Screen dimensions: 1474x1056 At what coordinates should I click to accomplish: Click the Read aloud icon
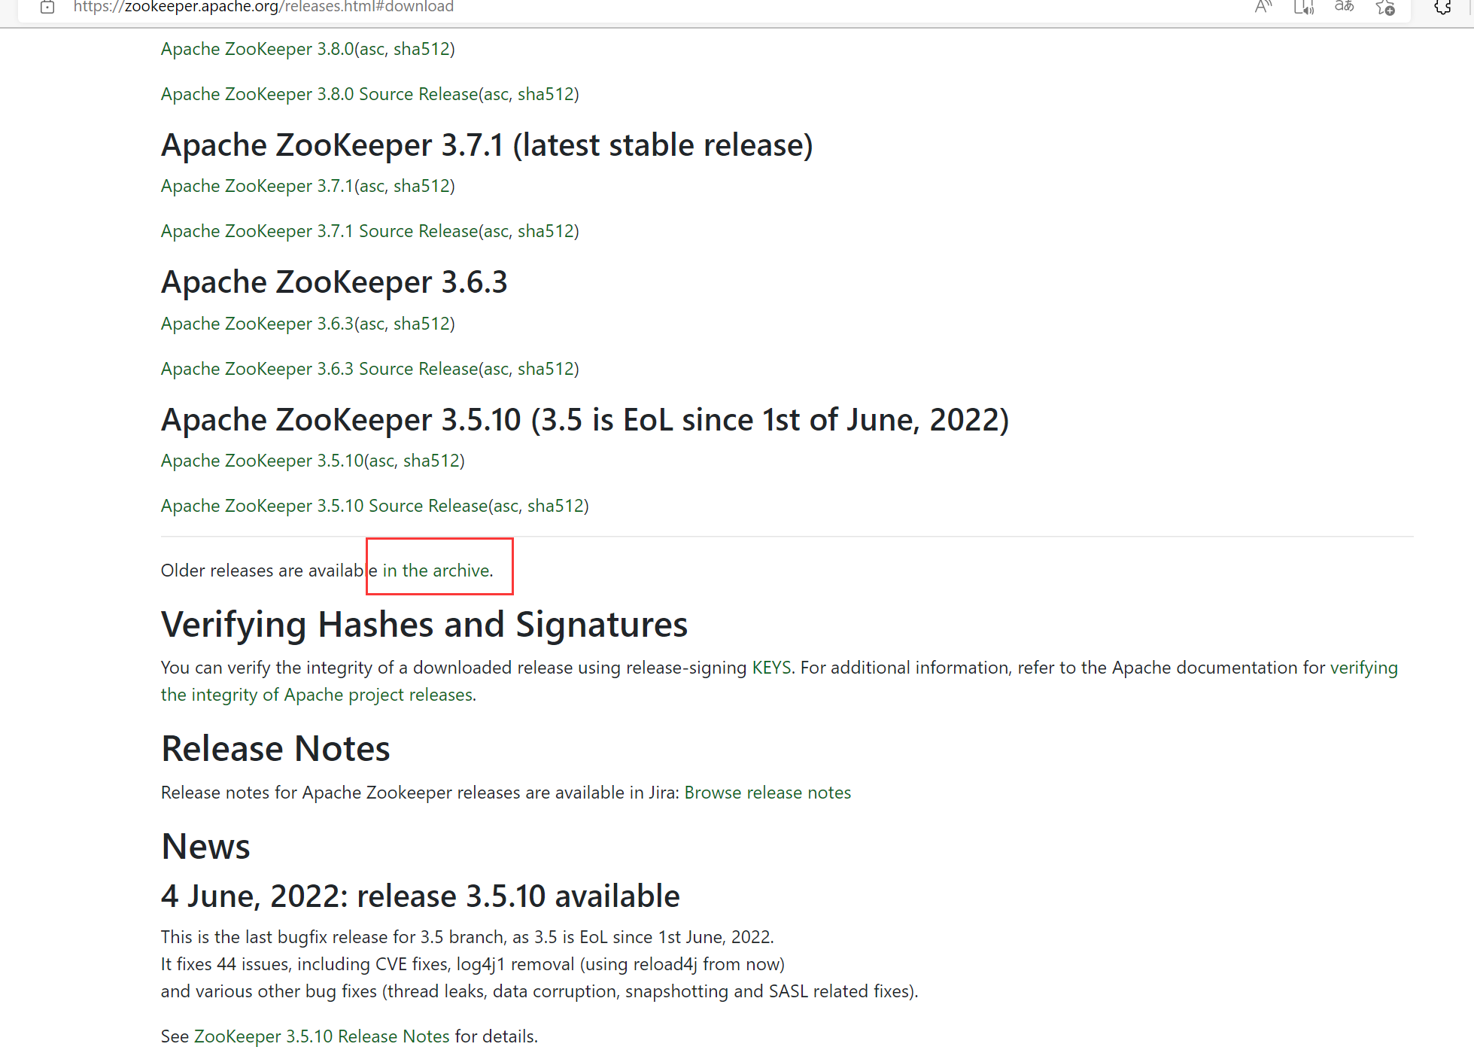(x=1263, y=8)
